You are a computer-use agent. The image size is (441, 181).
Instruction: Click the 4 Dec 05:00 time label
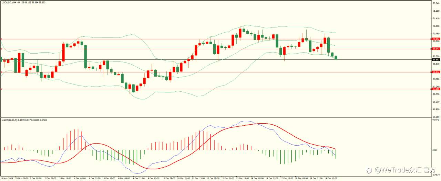pos(80,179)
